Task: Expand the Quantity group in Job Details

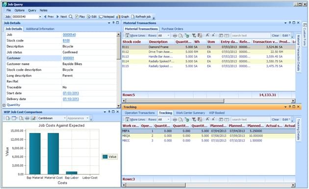Action: (4, 105)
